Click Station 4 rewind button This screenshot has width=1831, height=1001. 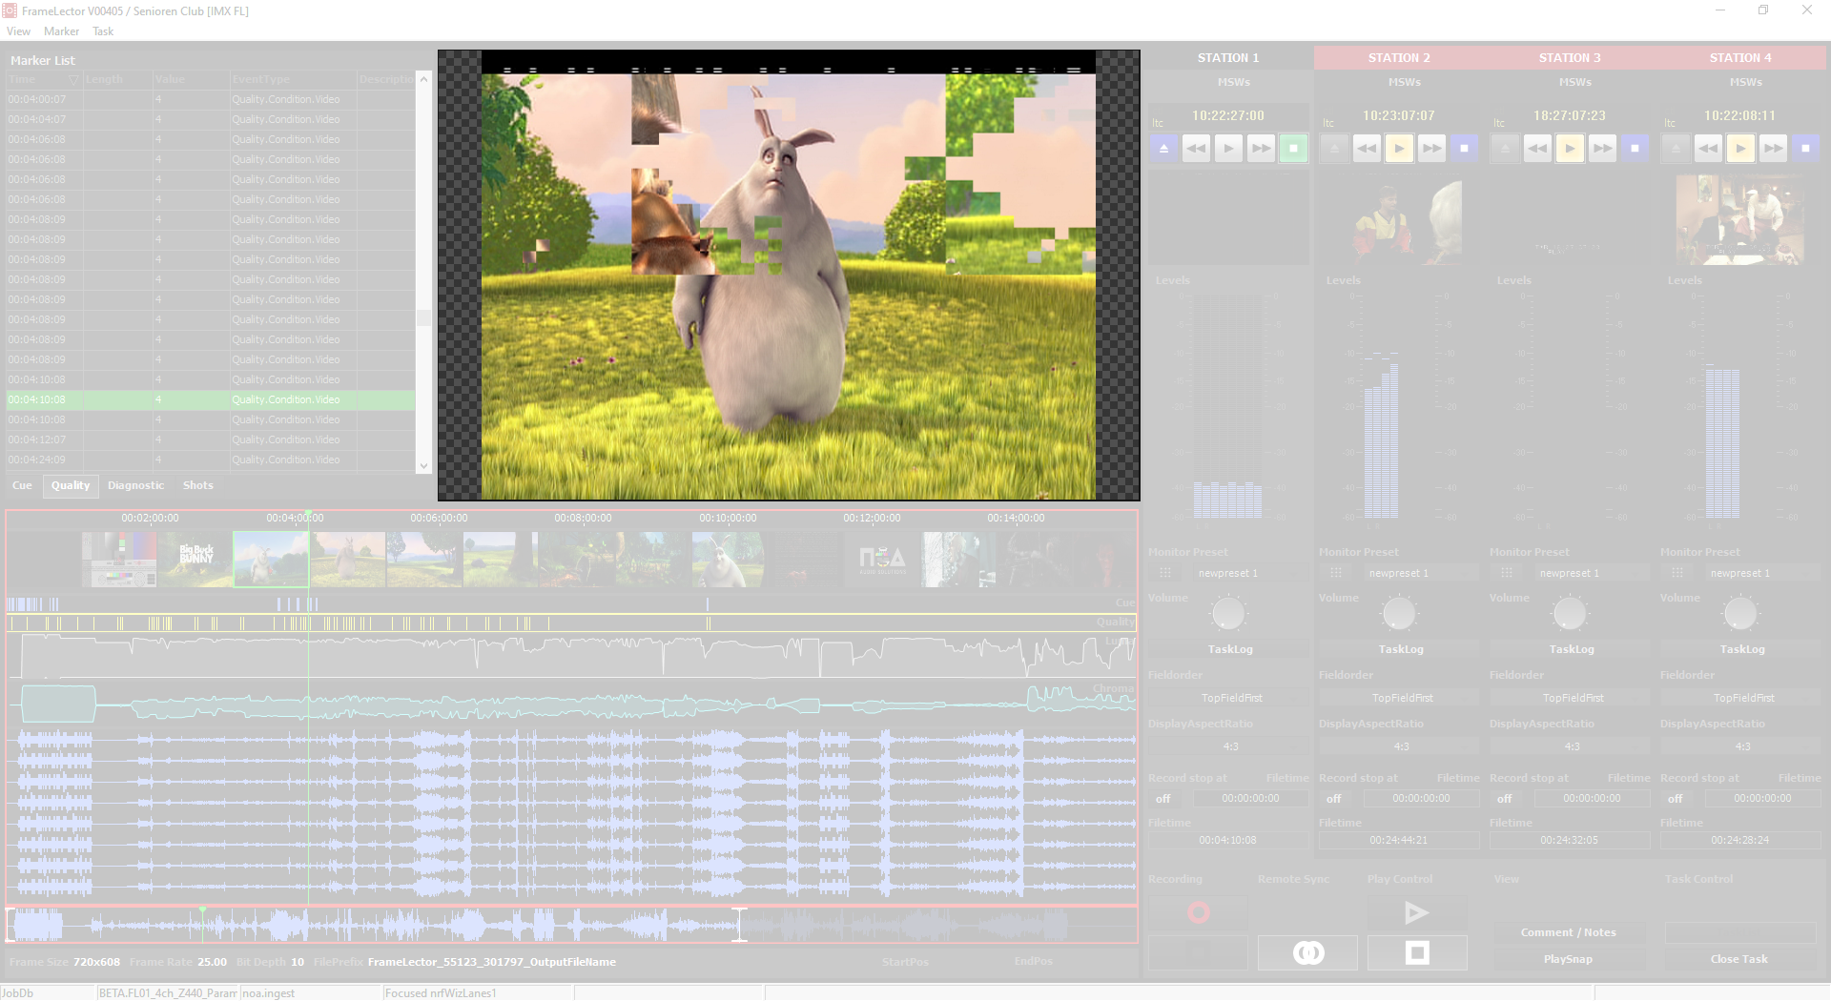(1708, 149)
